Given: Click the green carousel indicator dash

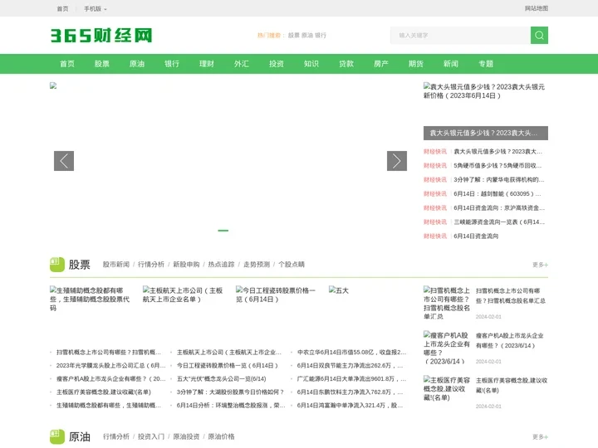Looking at the screenshot, I should [x=223, y=231].
